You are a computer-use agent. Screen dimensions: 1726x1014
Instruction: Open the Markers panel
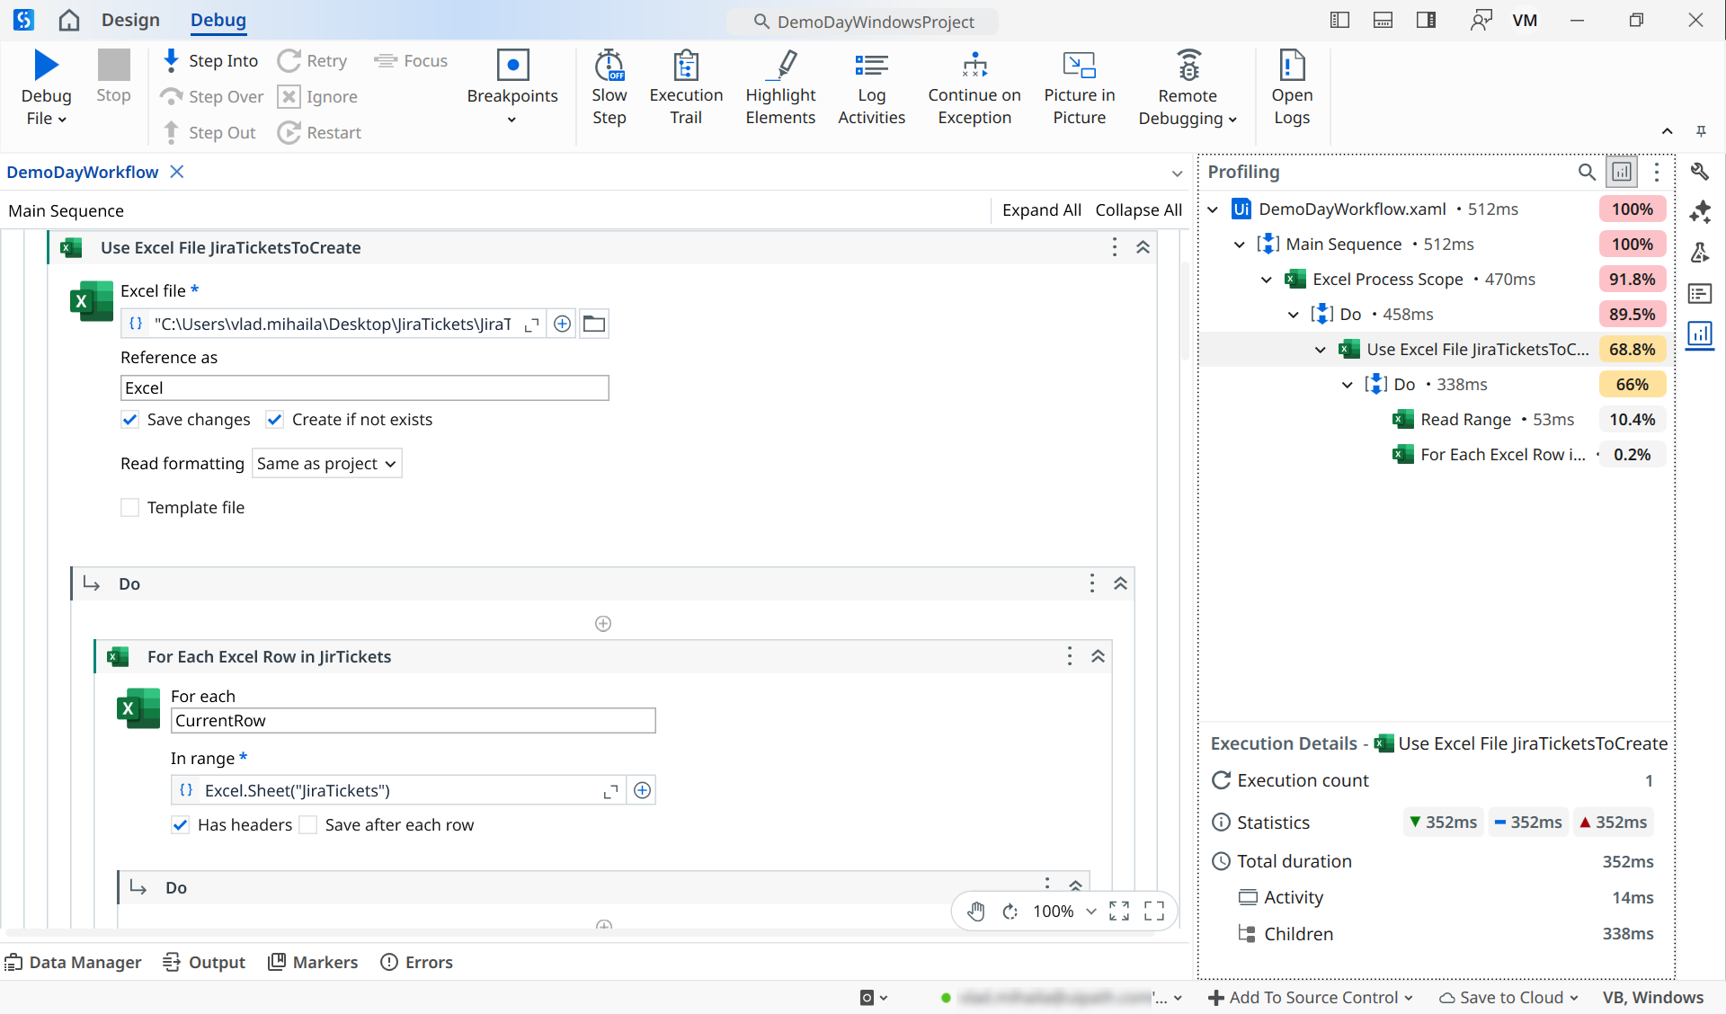pos(313,963)
